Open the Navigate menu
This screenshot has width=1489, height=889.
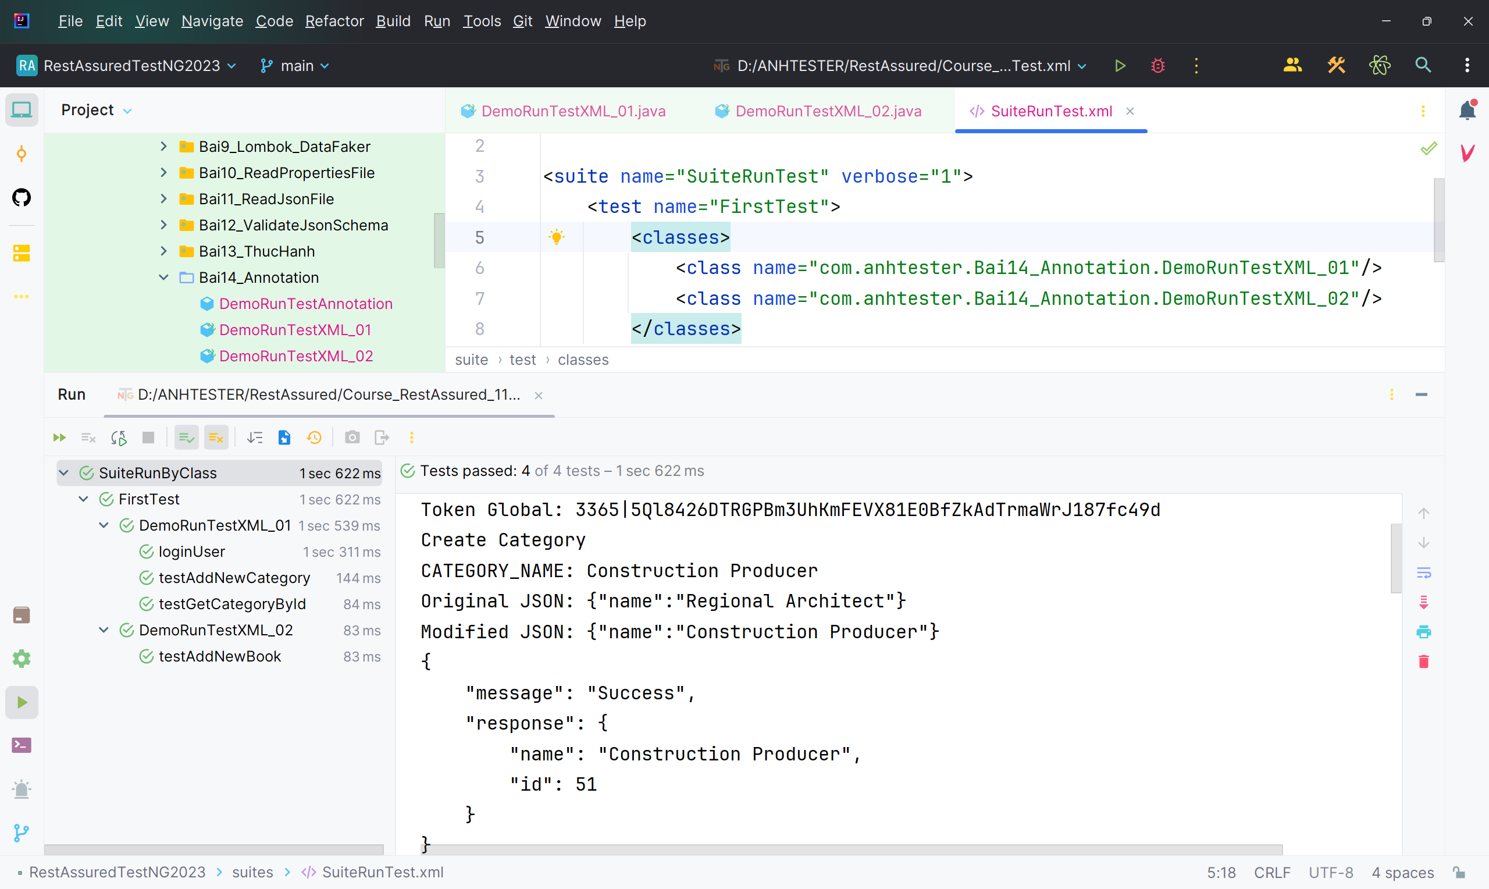(x=212, y=21)
